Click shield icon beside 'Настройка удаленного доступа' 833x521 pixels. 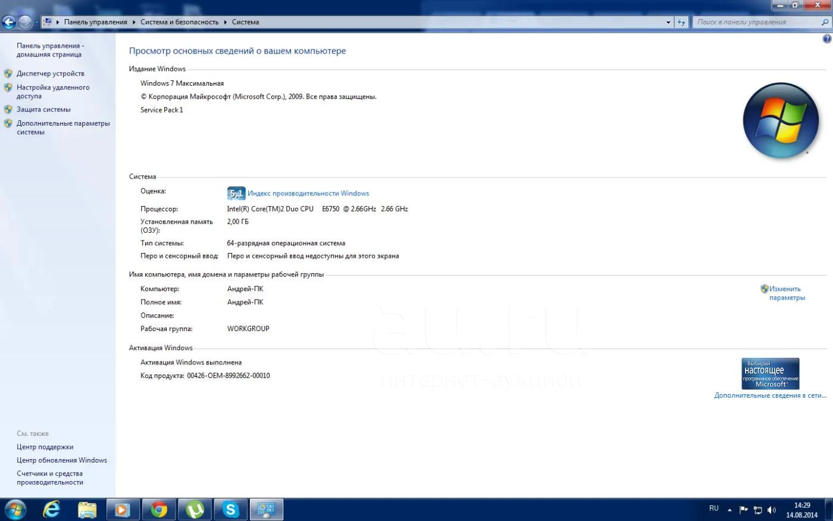pyautogui.click(x=8, y=88)
